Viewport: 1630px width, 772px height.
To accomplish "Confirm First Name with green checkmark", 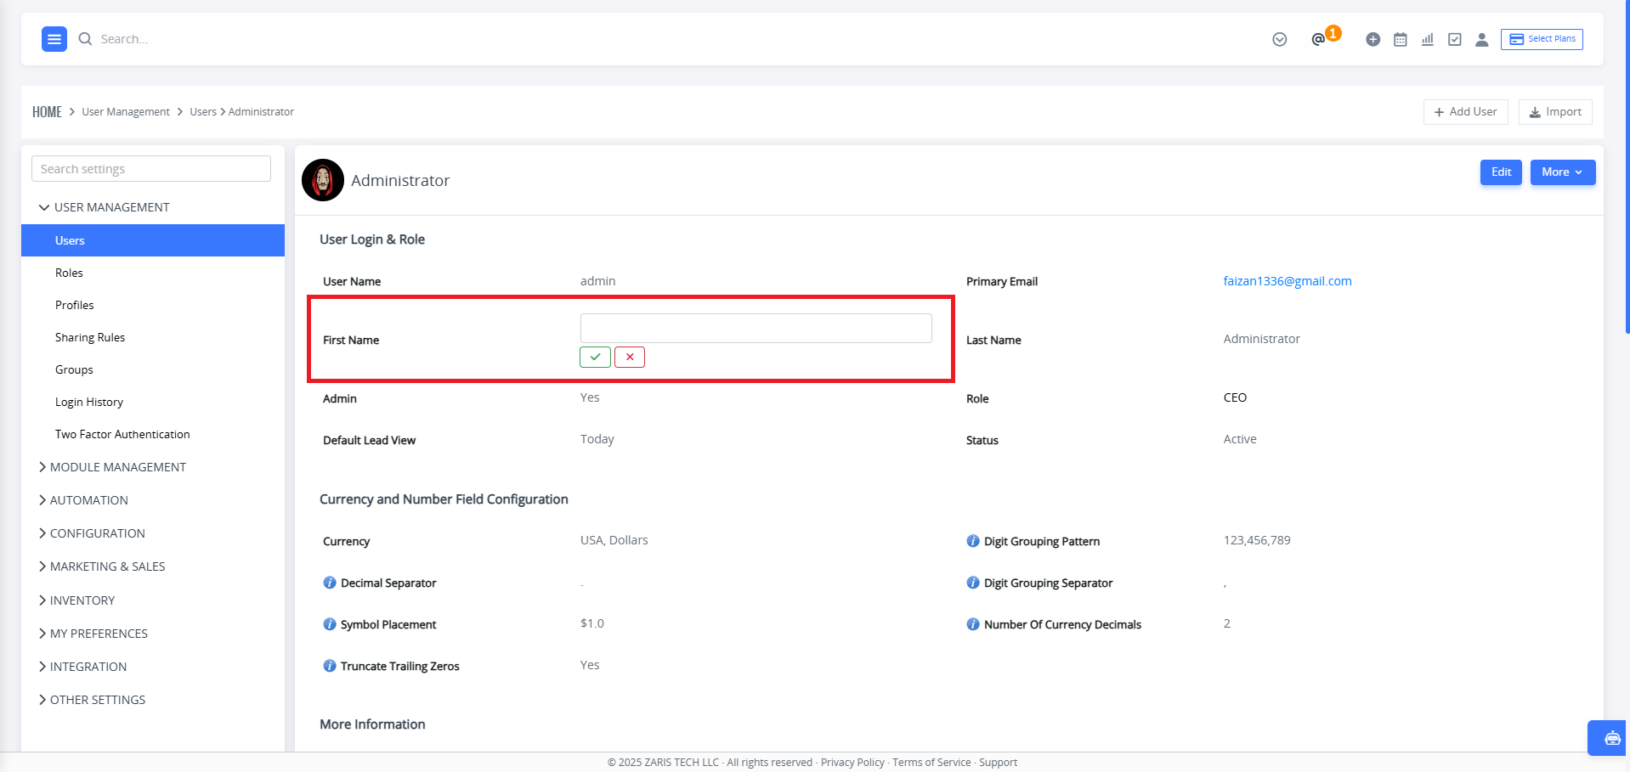I will 595,357.
